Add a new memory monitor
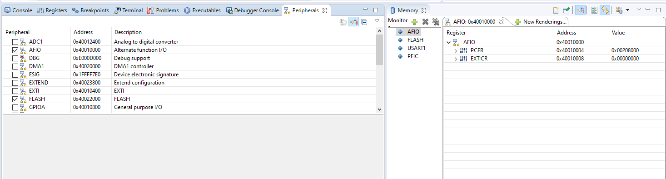The image size is (666, 179). (414, 22)
